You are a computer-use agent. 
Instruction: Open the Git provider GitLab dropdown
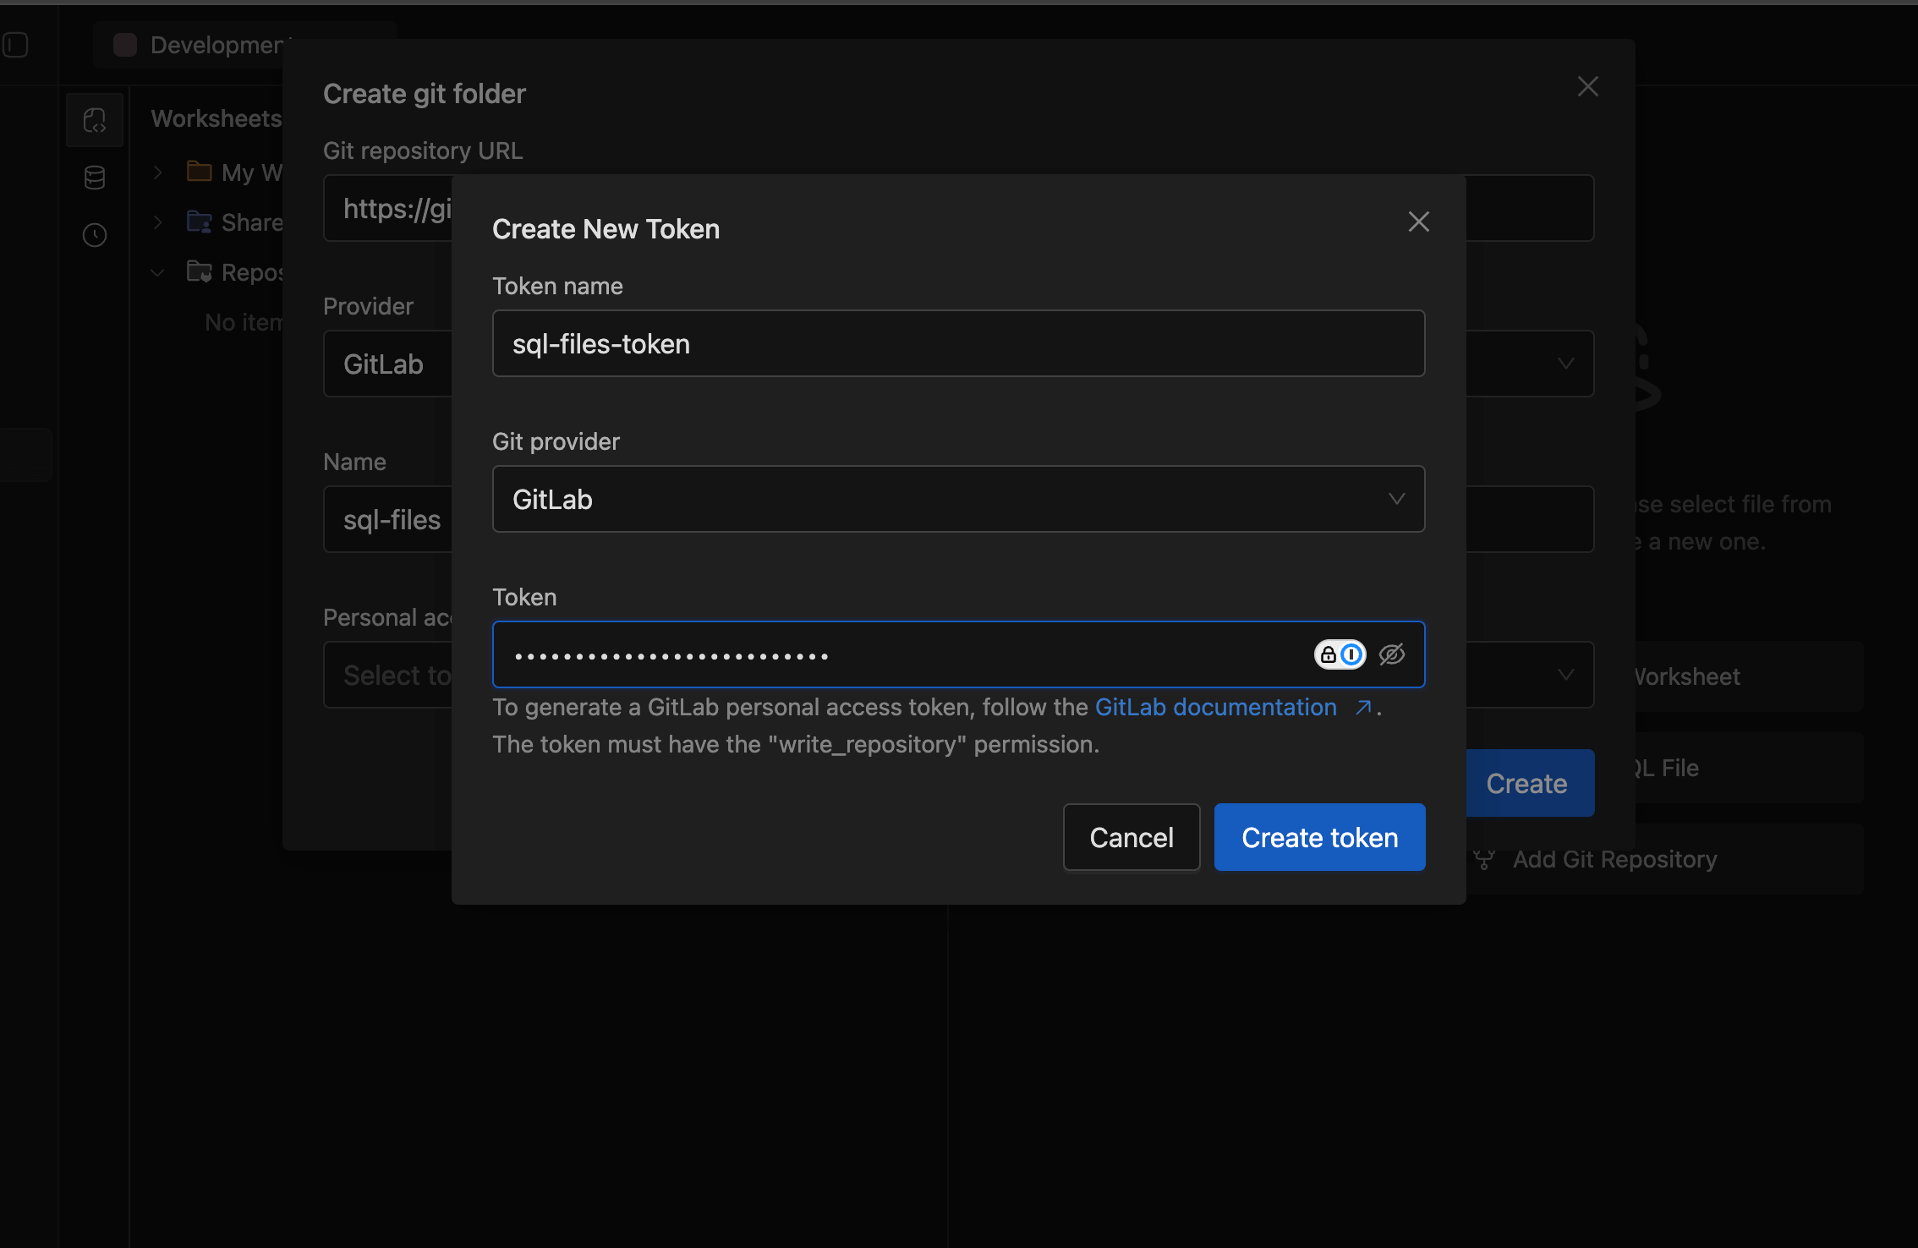coord(959,499)
